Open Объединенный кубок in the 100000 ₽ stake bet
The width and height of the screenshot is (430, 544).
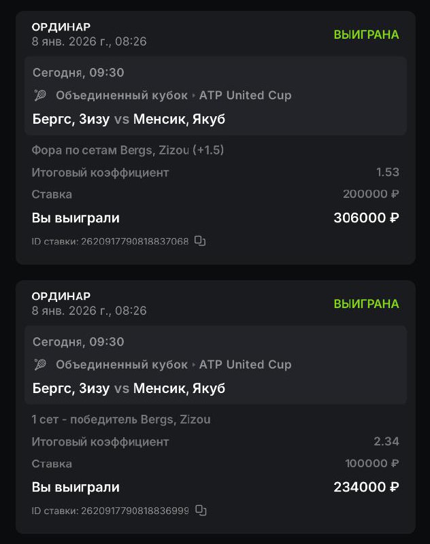click(121, 364)
